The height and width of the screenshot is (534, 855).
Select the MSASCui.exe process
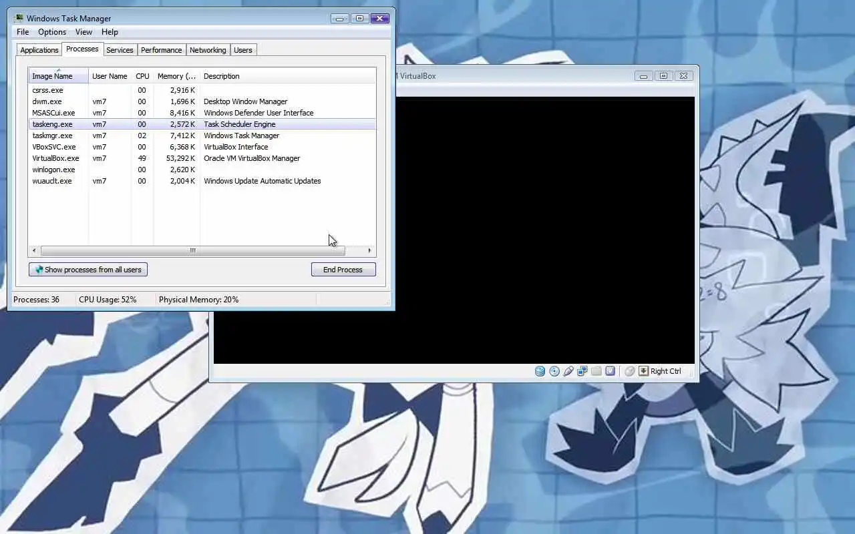(x=202, y=113)
